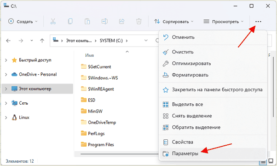Choose Очистить (Clean up) menu item
Screen dimensions: 277x166
(x=213, y=52)
